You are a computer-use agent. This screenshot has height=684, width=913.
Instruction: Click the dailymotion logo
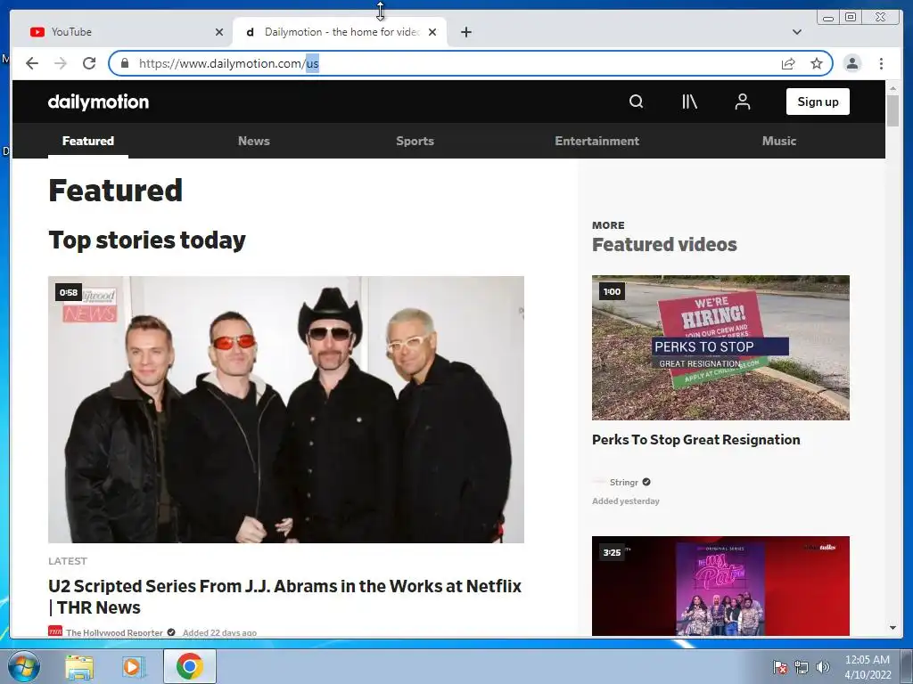pyautogui.click(x=98, y=102)
